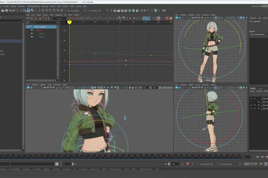This screenshot has width=268, height=178.
Task: Click the Step Back One Frame button
Action: (x=262, y=157)
